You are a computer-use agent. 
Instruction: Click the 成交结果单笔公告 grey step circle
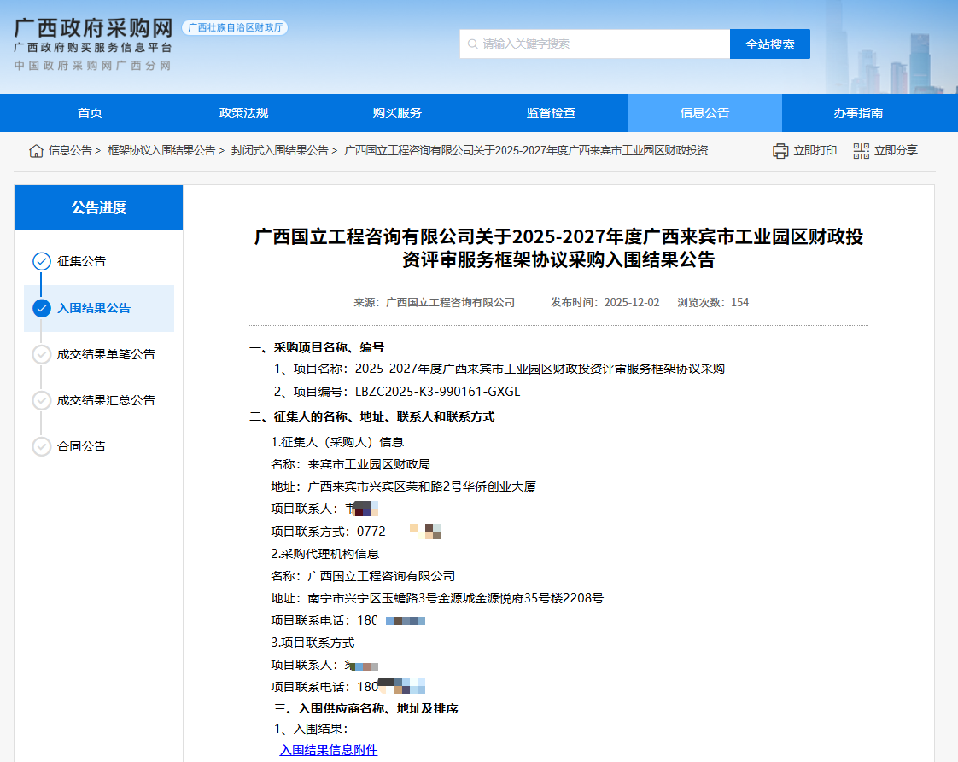tap(41, 354)
